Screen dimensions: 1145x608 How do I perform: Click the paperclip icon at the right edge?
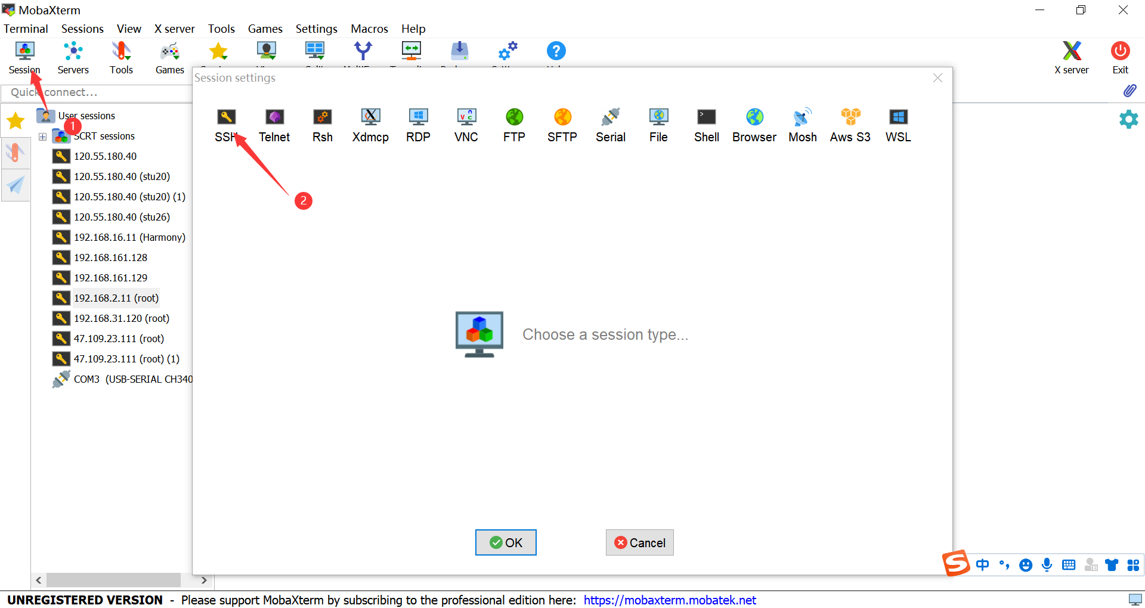click(x=1129, y=91)
